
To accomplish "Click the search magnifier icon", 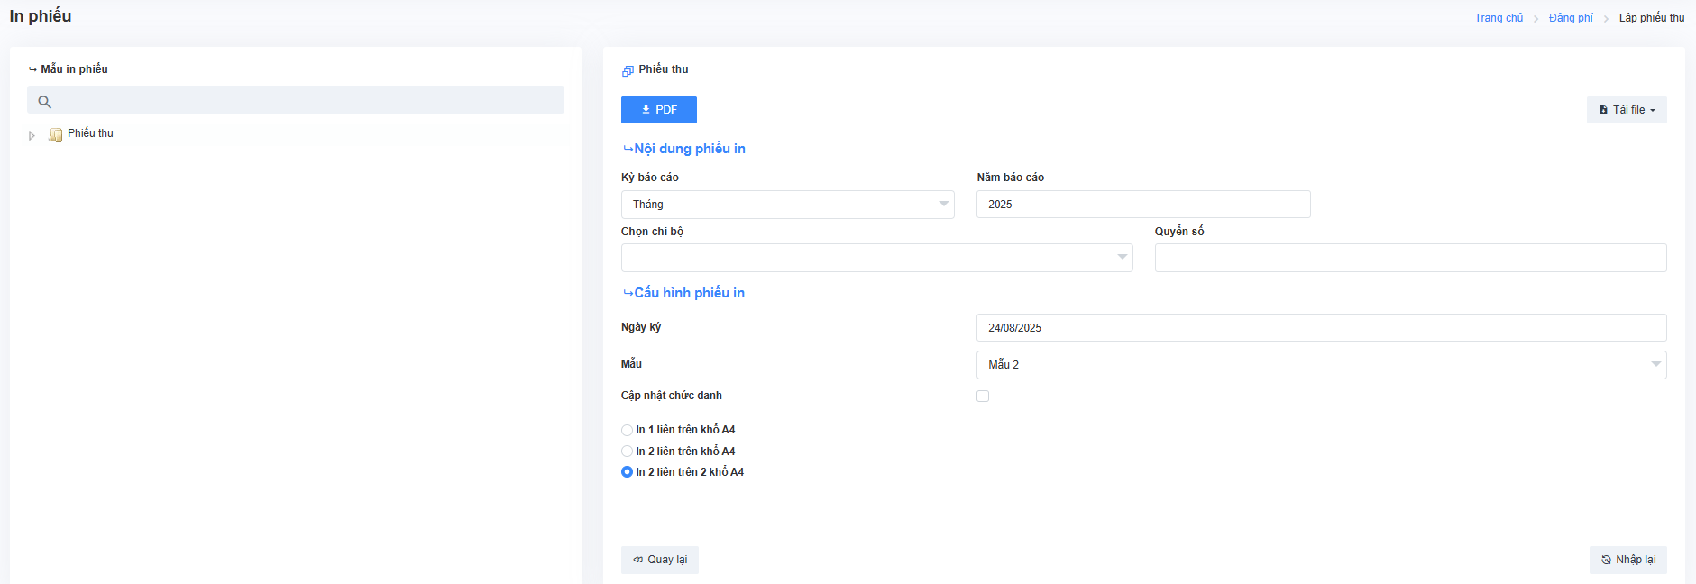I will point(44,102).
